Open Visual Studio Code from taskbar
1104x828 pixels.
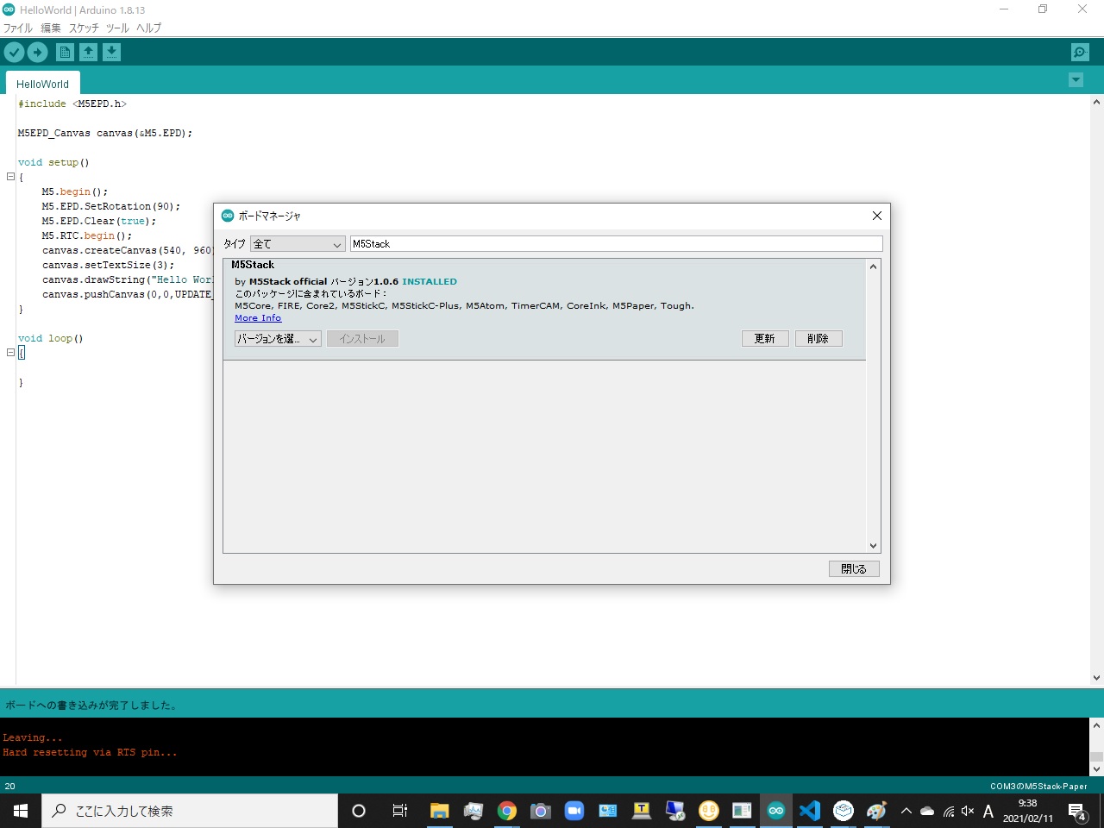pos(810,811)
